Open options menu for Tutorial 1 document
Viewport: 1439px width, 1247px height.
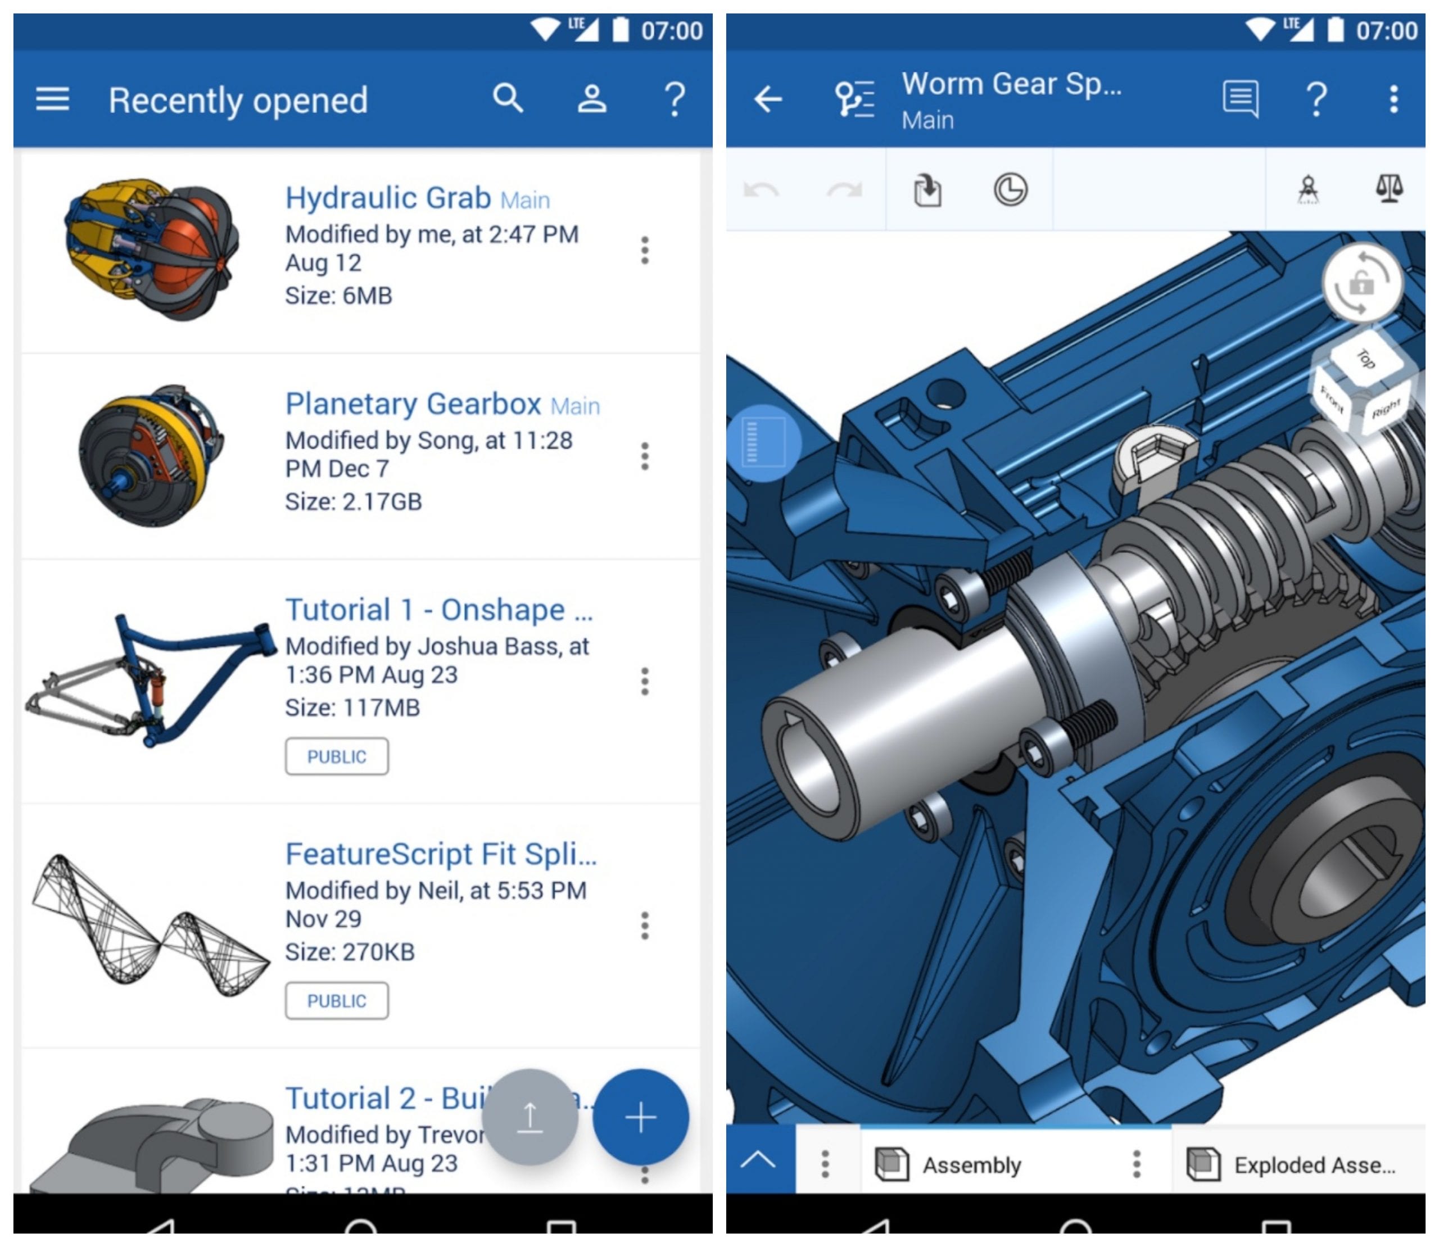(x=645, y=681)
